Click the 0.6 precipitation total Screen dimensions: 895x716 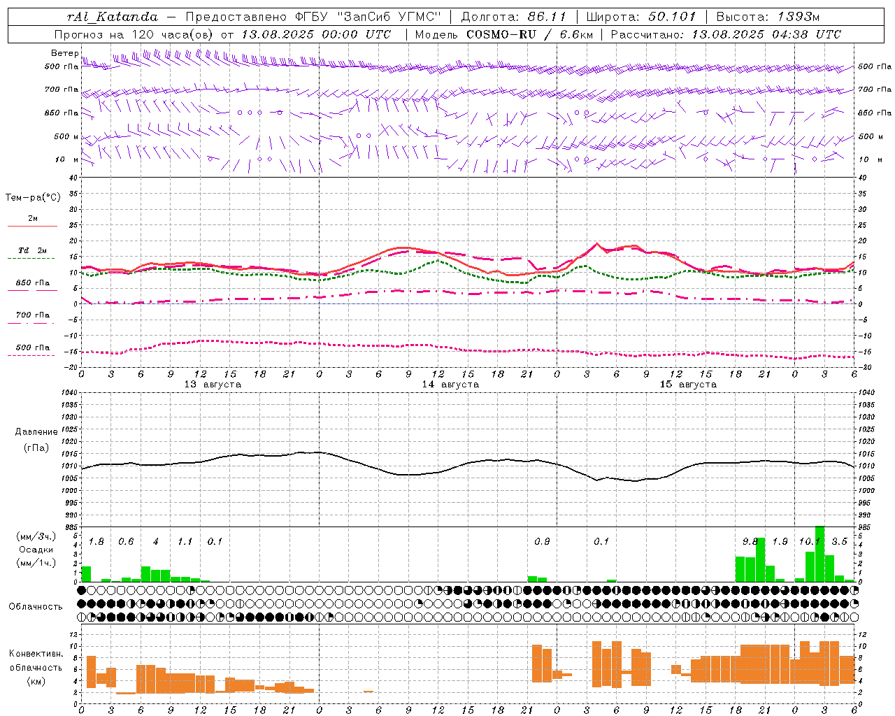pos(126,542)
